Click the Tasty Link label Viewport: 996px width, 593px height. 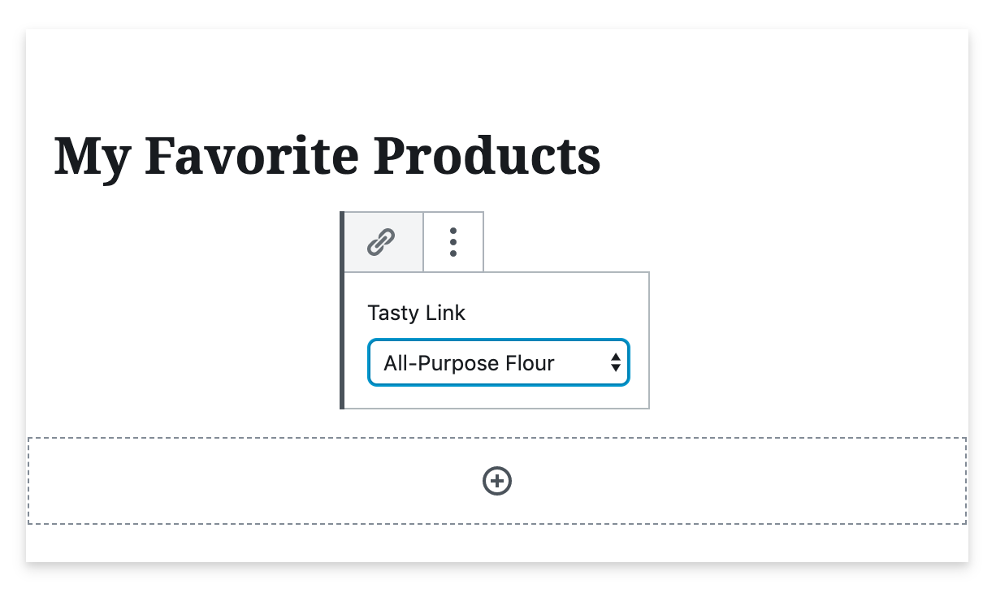[416, 313]
